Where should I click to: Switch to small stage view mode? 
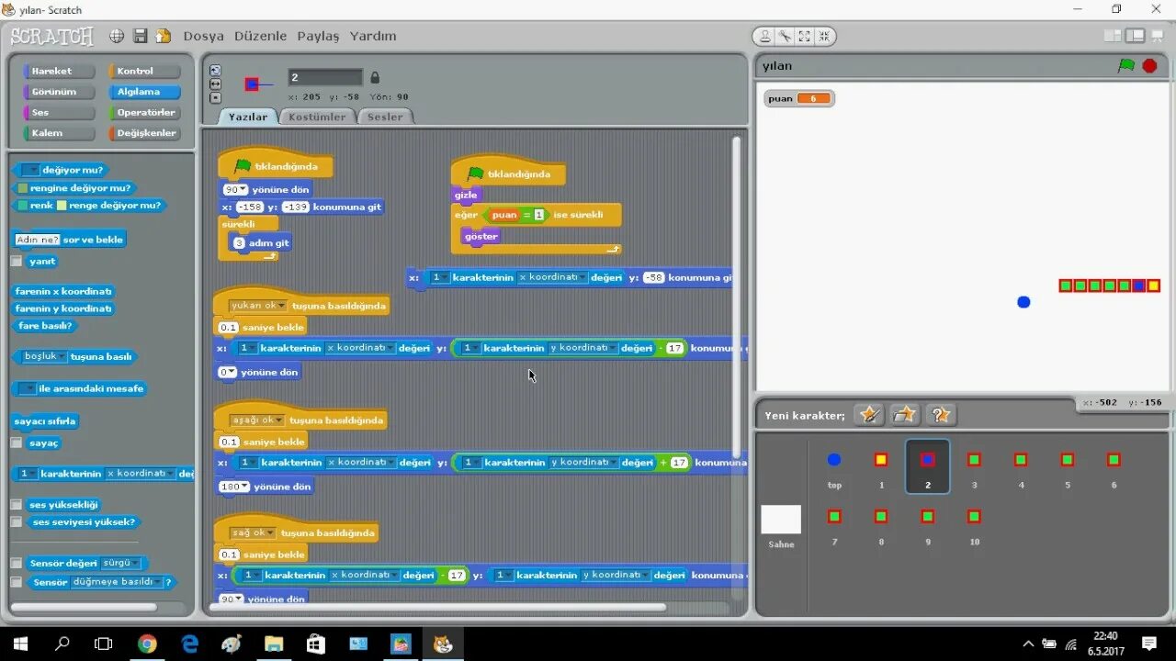point(1113,36)
